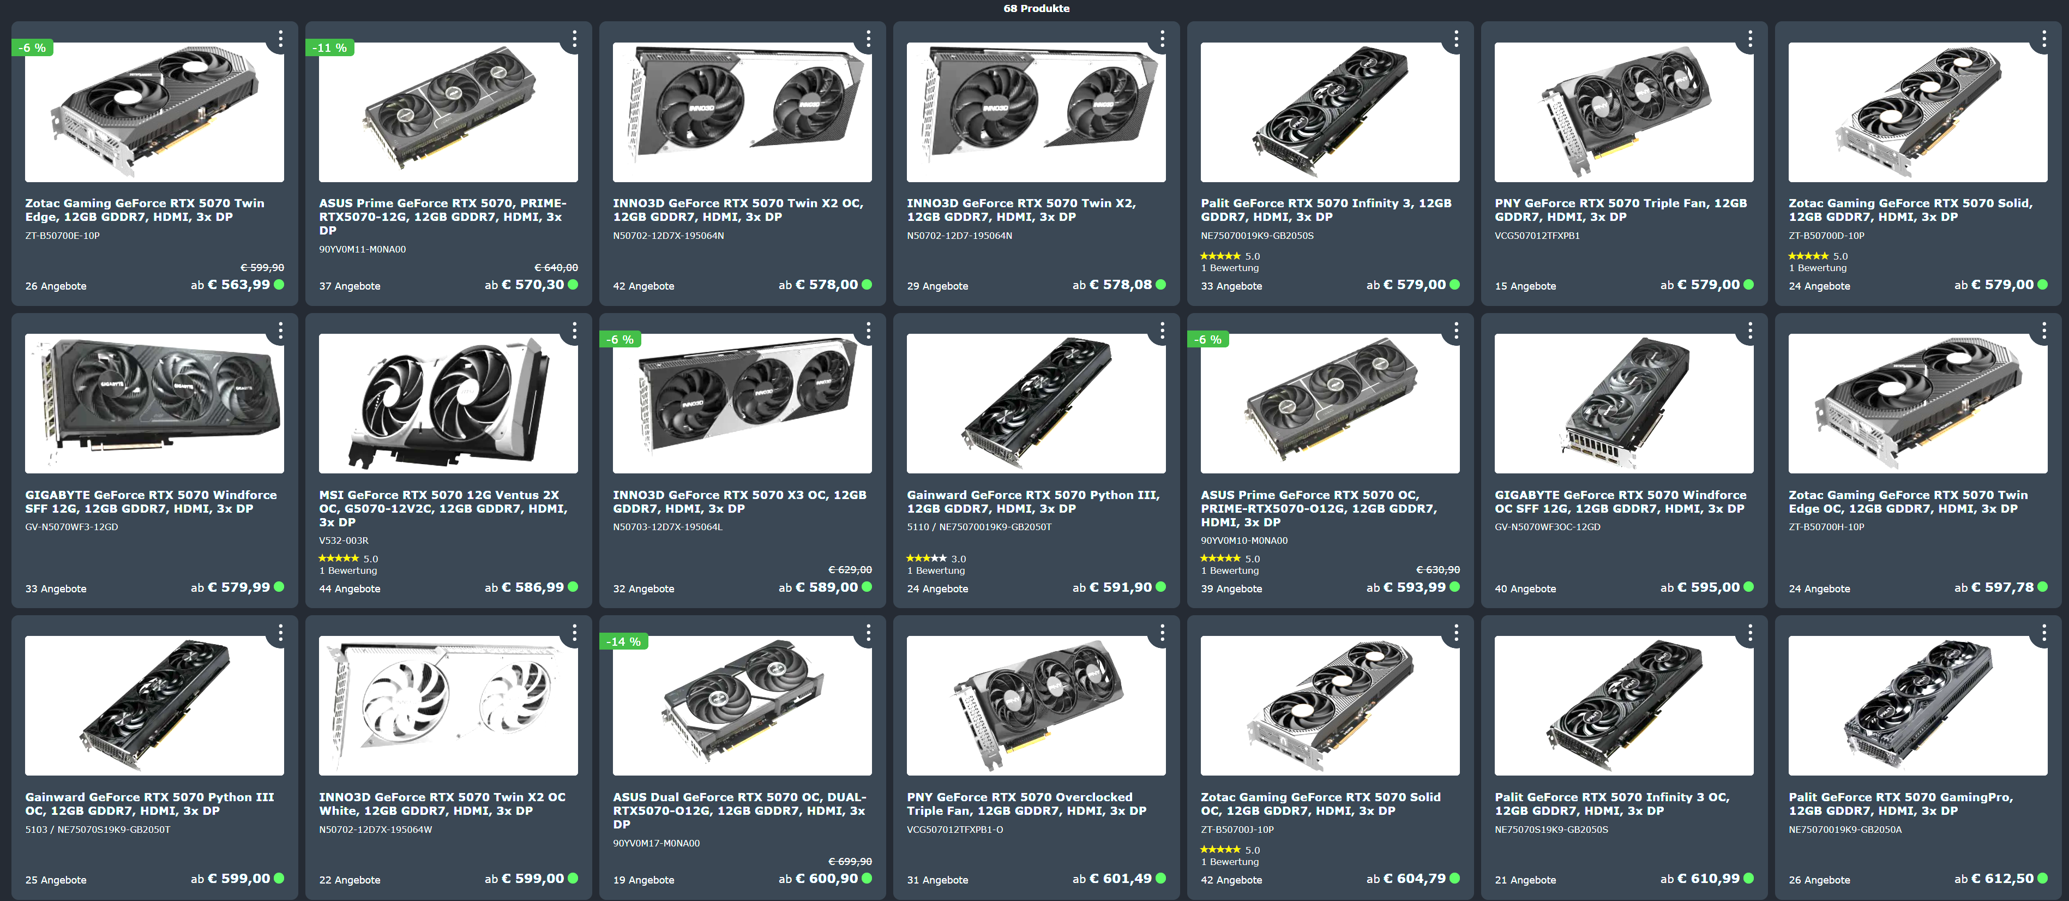The image size is (2069, 901).
Task: Click the -11 % discount badge
Action: (x=330, y=48)
